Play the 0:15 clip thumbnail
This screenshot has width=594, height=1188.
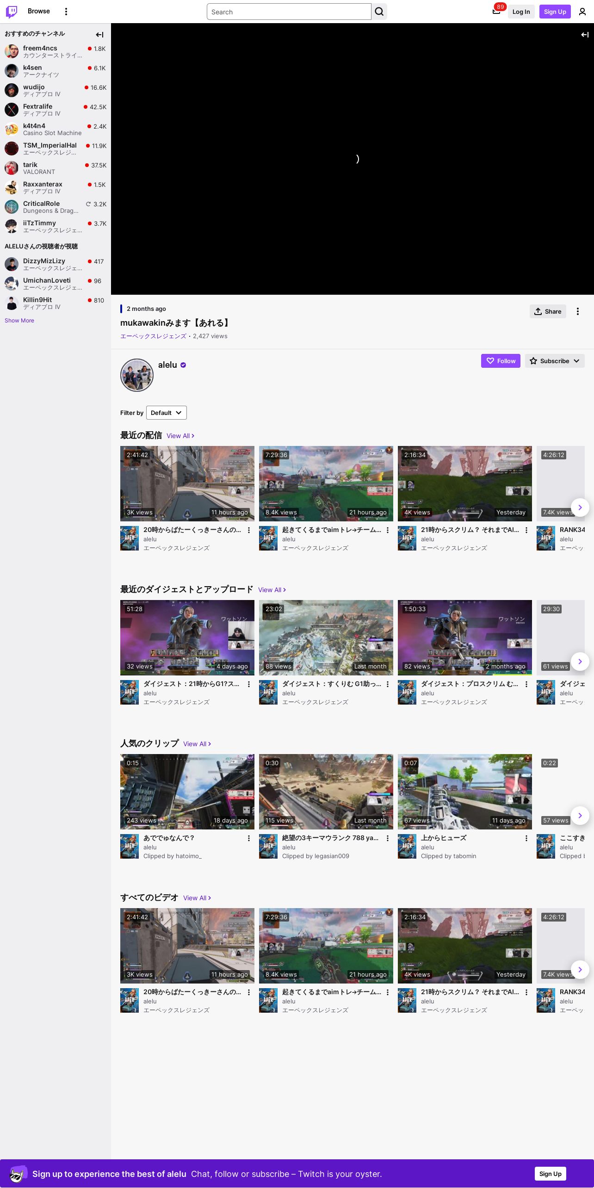click(187, 792)
